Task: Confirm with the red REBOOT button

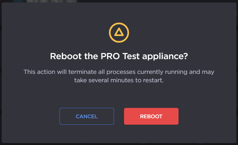Action: (x=151, y=116)
